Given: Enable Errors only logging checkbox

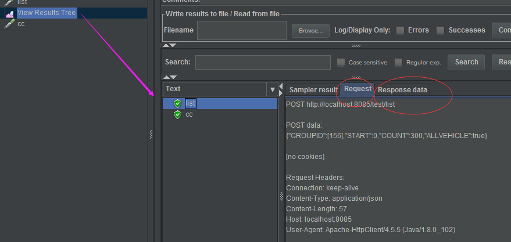Looking at the screenshot, I should pos(400,30).
